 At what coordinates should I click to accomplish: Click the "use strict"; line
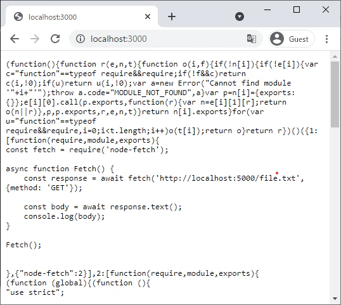(x=35, y=292)
